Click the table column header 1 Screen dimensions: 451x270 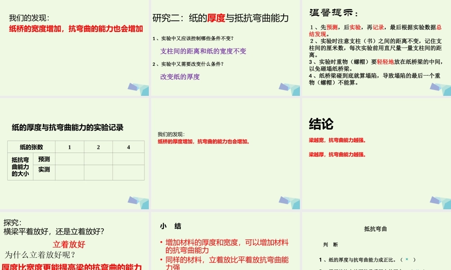tap(69, 147)
